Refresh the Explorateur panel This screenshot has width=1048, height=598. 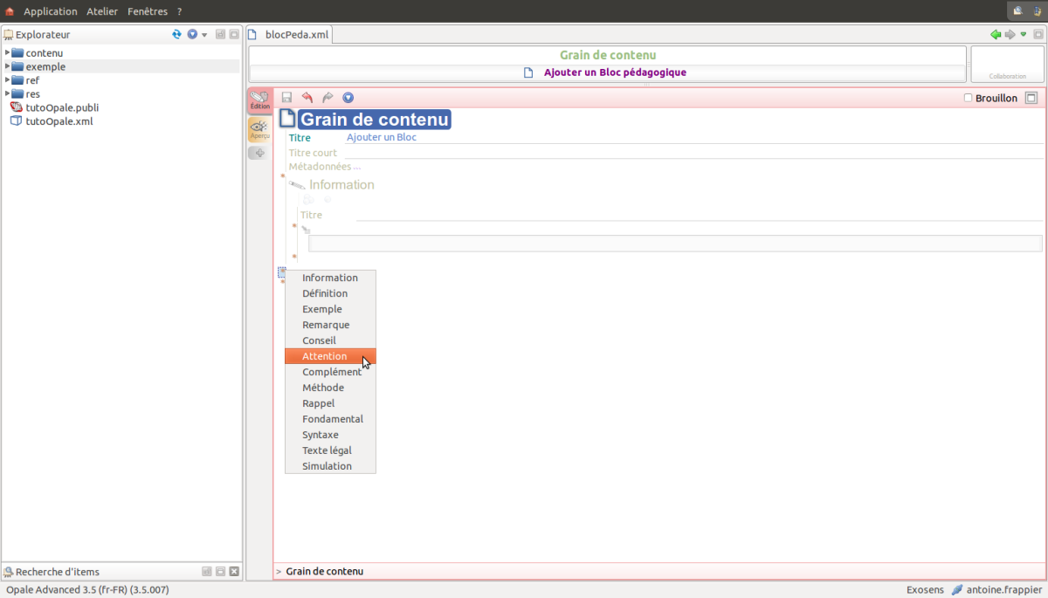[177, 34]
